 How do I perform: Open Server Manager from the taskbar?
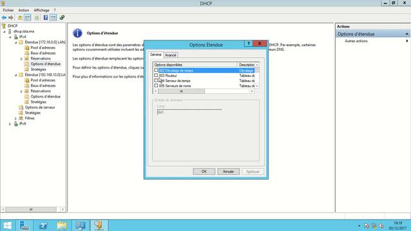click(24, 225)
